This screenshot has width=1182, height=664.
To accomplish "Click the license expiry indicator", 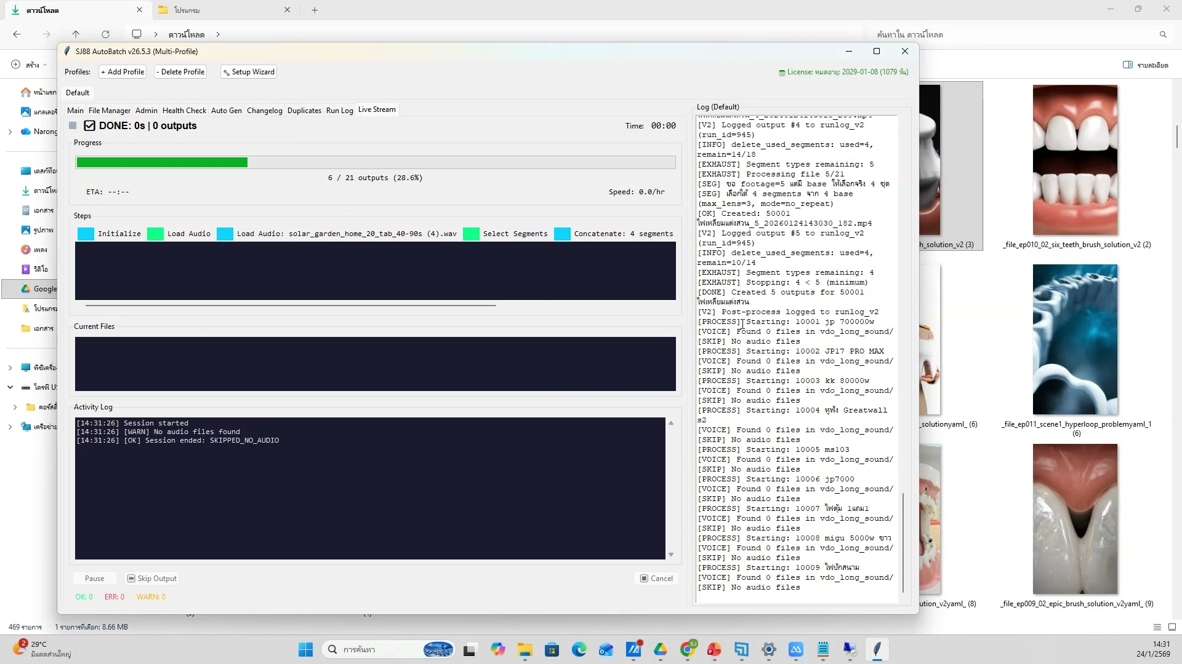I will pyautogui.click(x=843, y=72).
